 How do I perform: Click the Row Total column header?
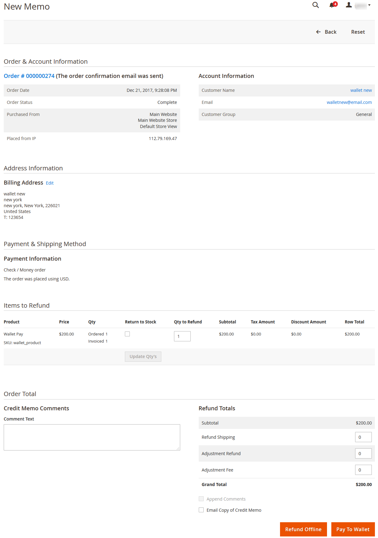355,322
